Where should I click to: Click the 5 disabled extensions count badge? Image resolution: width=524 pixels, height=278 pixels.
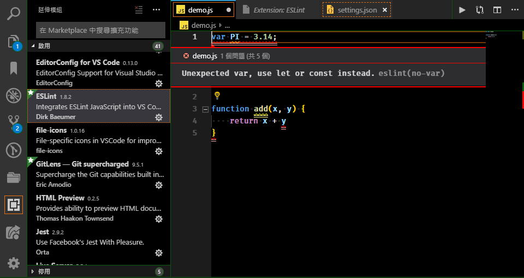[159, 271]
